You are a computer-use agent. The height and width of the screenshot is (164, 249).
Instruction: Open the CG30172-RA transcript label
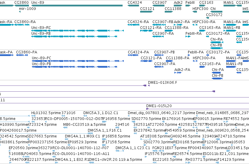click(218, 33)
